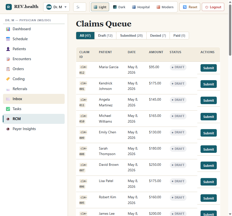Open the Dr. M user dropdown arrow

(65, 7)
